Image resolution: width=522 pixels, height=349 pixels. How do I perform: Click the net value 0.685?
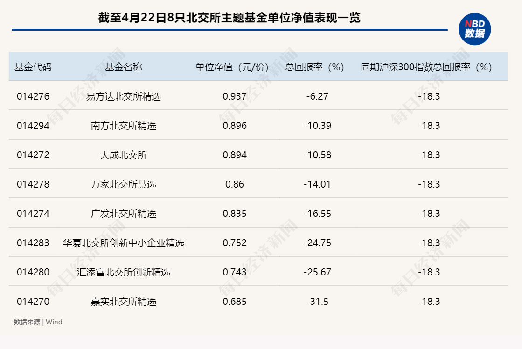(235, 301)
